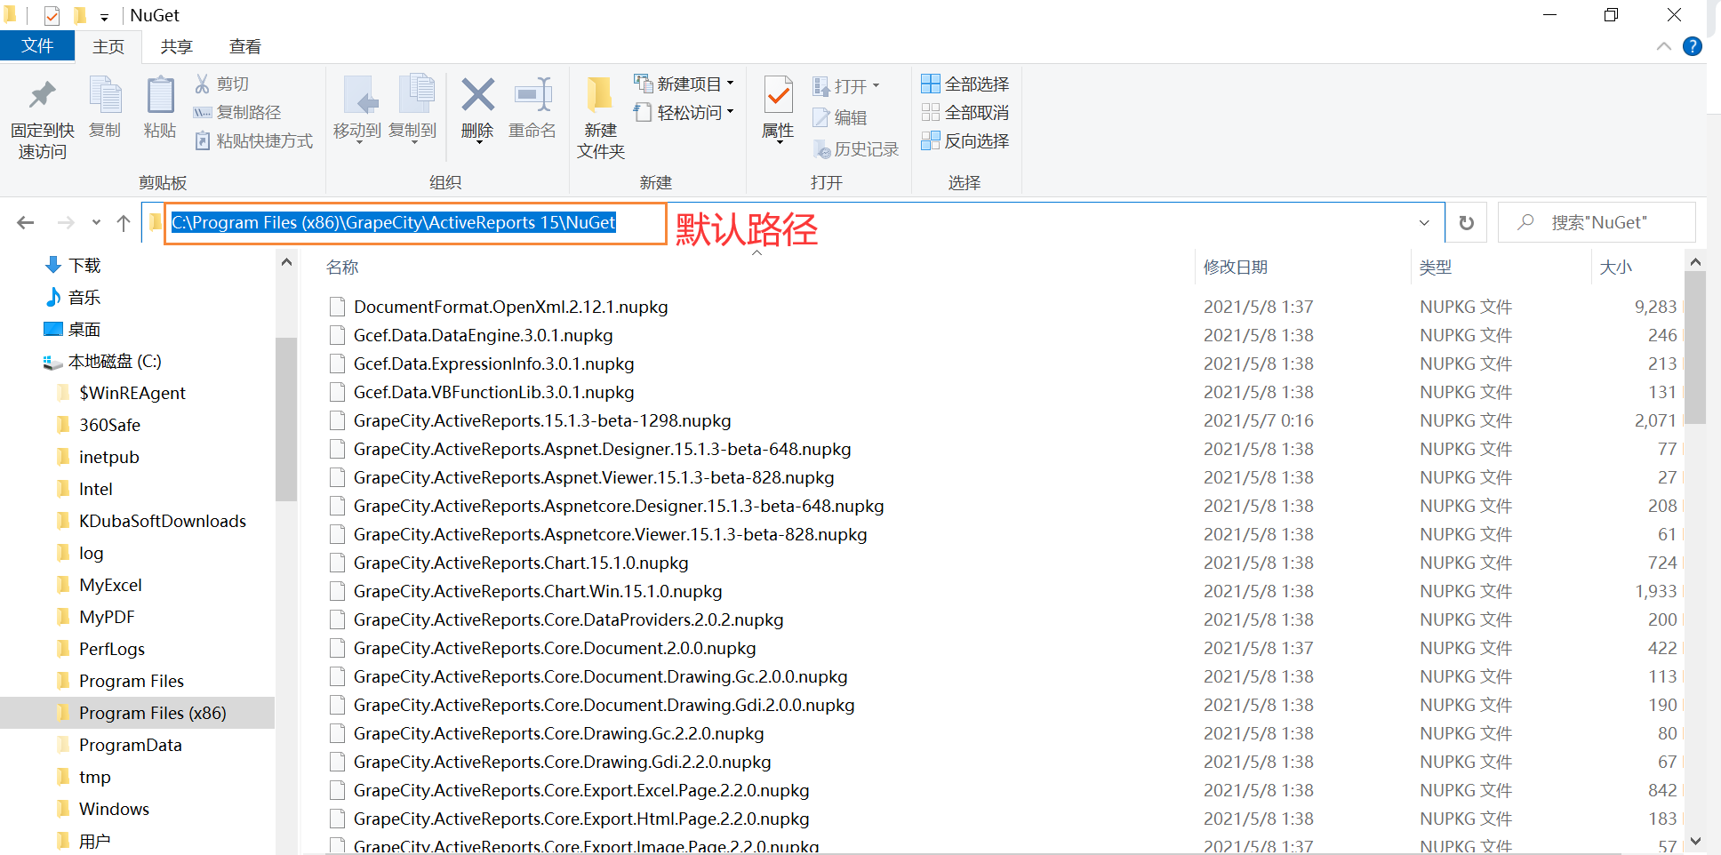Open Properties of the selected item
The height and width of the screenshot is (855, 1721).
click(x=779, y=108)
